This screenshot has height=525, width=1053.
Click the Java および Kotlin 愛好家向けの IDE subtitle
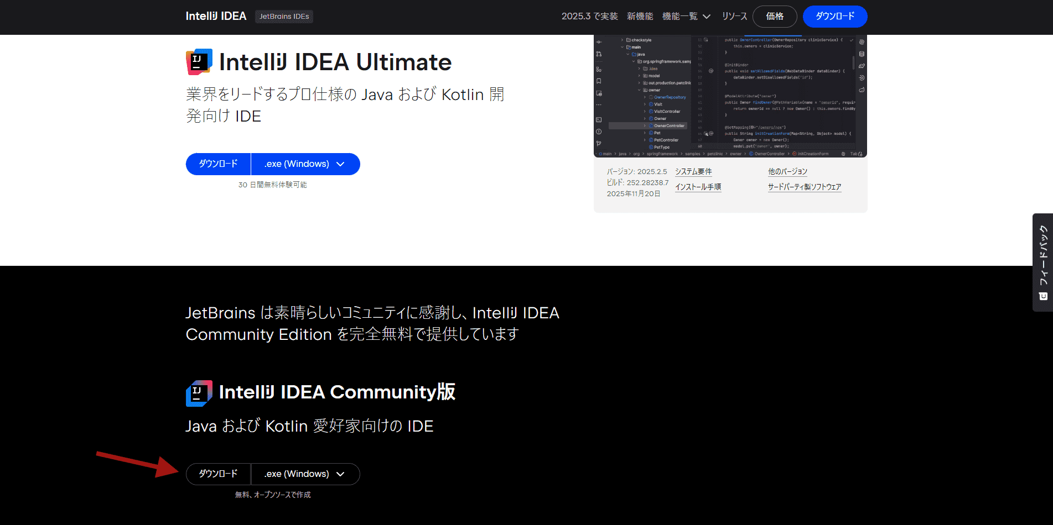pyautogui.click(x=309, y=426)
